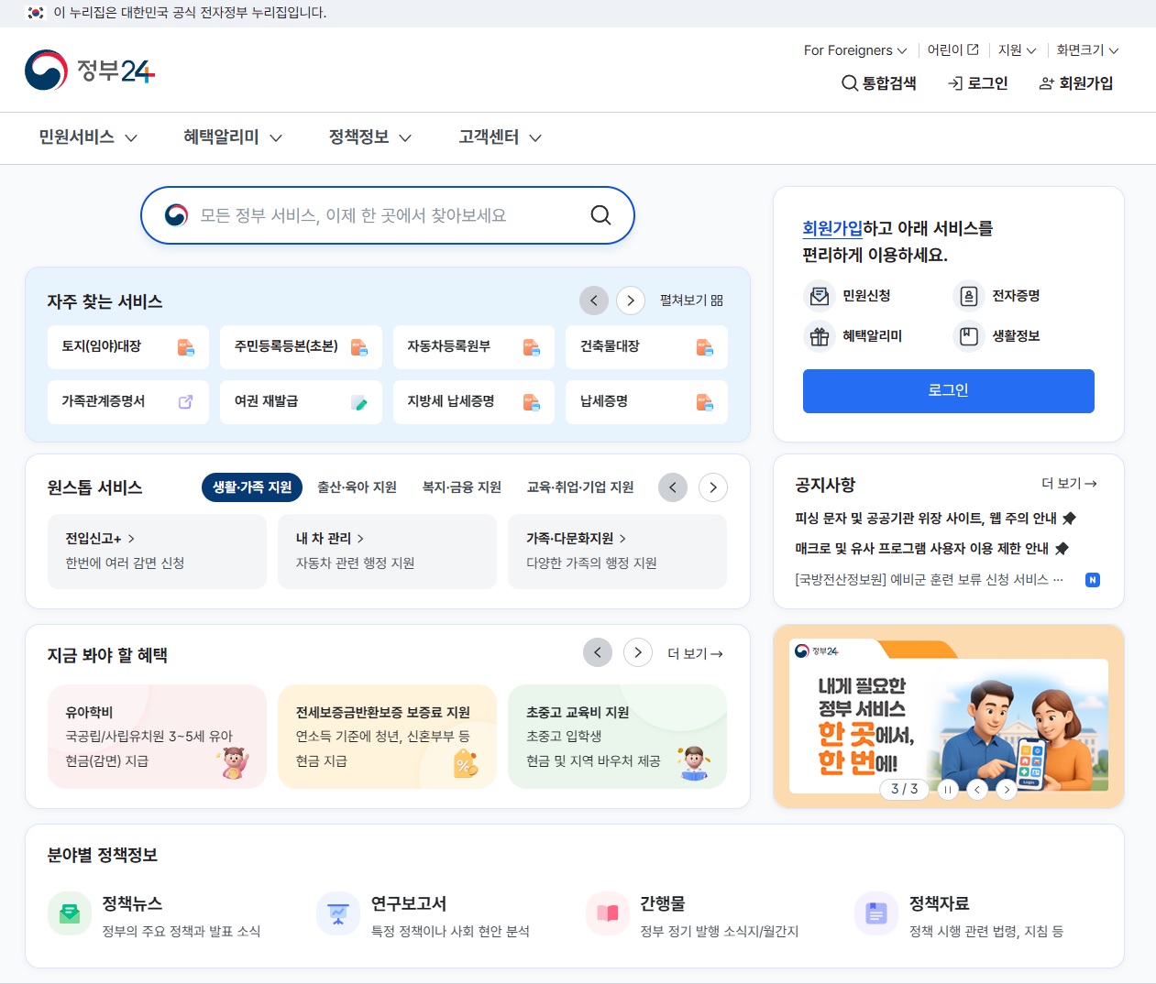Image resolution: width=1156 pixels, height=984 pixels.
Task: Go to the next banner slide
Action: tap(1007, 789)
